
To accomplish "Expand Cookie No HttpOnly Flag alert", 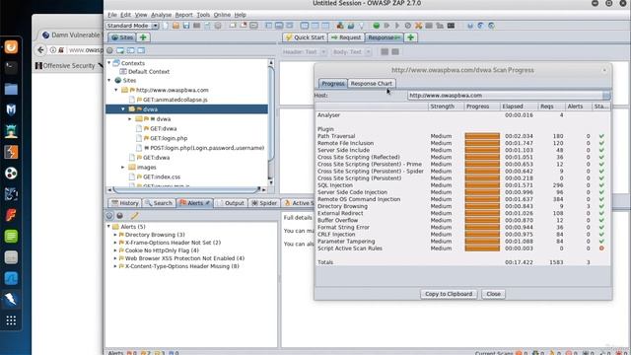I will 115,250.
